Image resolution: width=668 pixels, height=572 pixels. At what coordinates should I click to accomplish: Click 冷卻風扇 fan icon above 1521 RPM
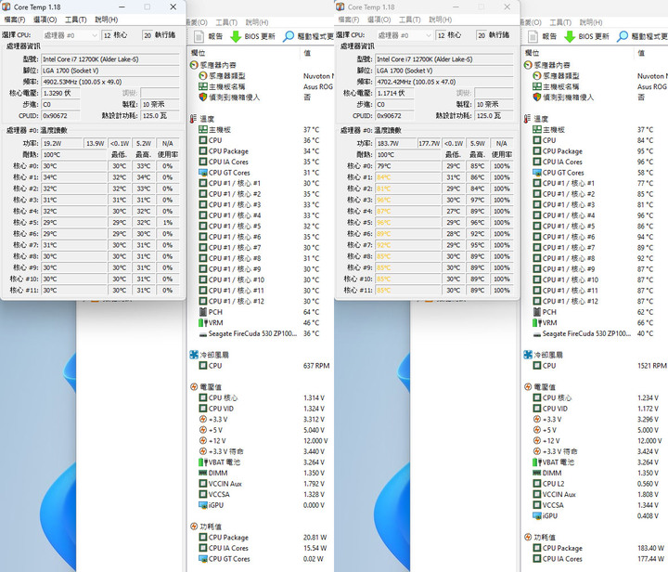(528, 355)
